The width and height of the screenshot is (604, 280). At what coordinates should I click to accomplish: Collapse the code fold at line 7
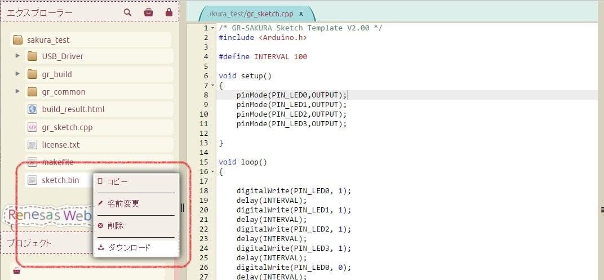[x=212, y=86]
